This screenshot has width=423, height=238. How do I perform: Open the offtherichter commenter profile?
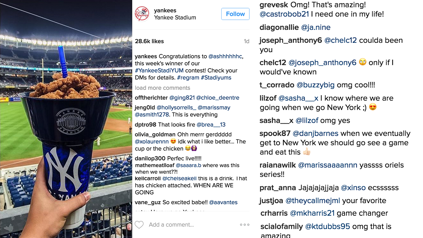pyautogui.click(x=151, y=98)
